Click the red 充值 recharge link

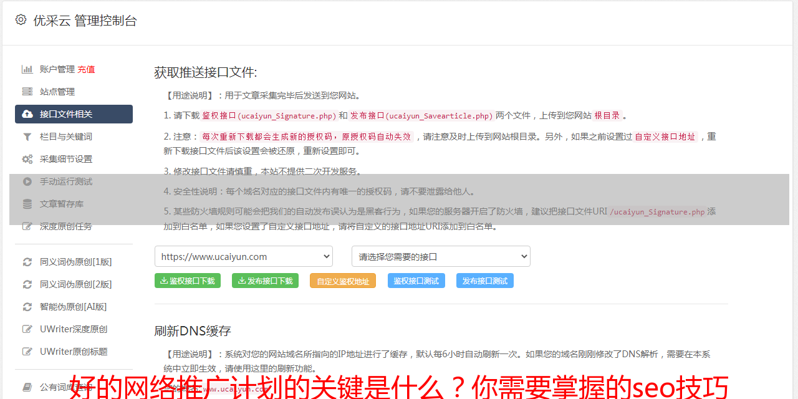pos(86,69)
